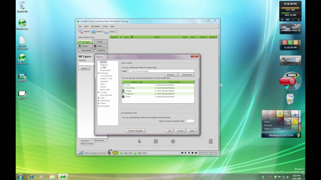Viewport: 321px width, 180px height.
Task: Click the wrench icon on CPU gadget
Action: tap(293, 19)
